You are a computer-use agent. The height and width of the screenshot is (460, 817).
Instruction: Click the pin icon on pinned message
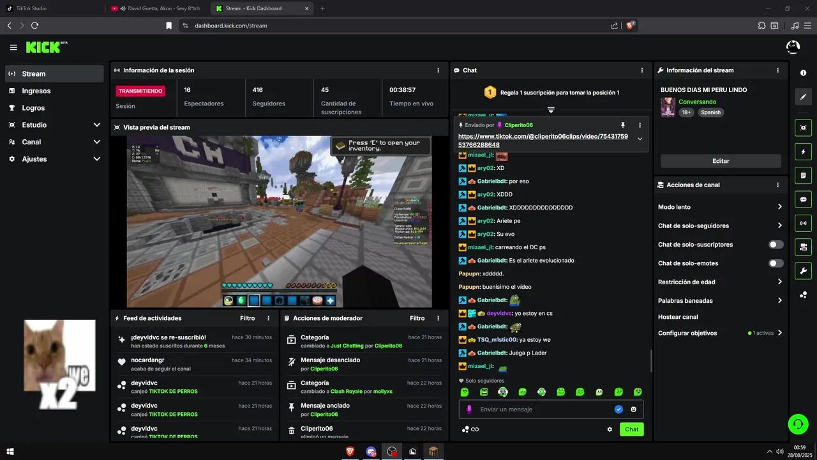[622, 125]
